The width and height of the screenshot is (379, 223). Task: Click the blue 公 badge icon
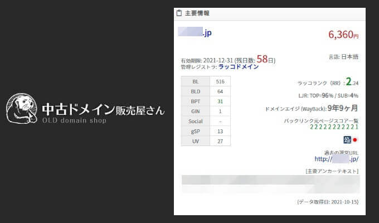coord(347,140)
